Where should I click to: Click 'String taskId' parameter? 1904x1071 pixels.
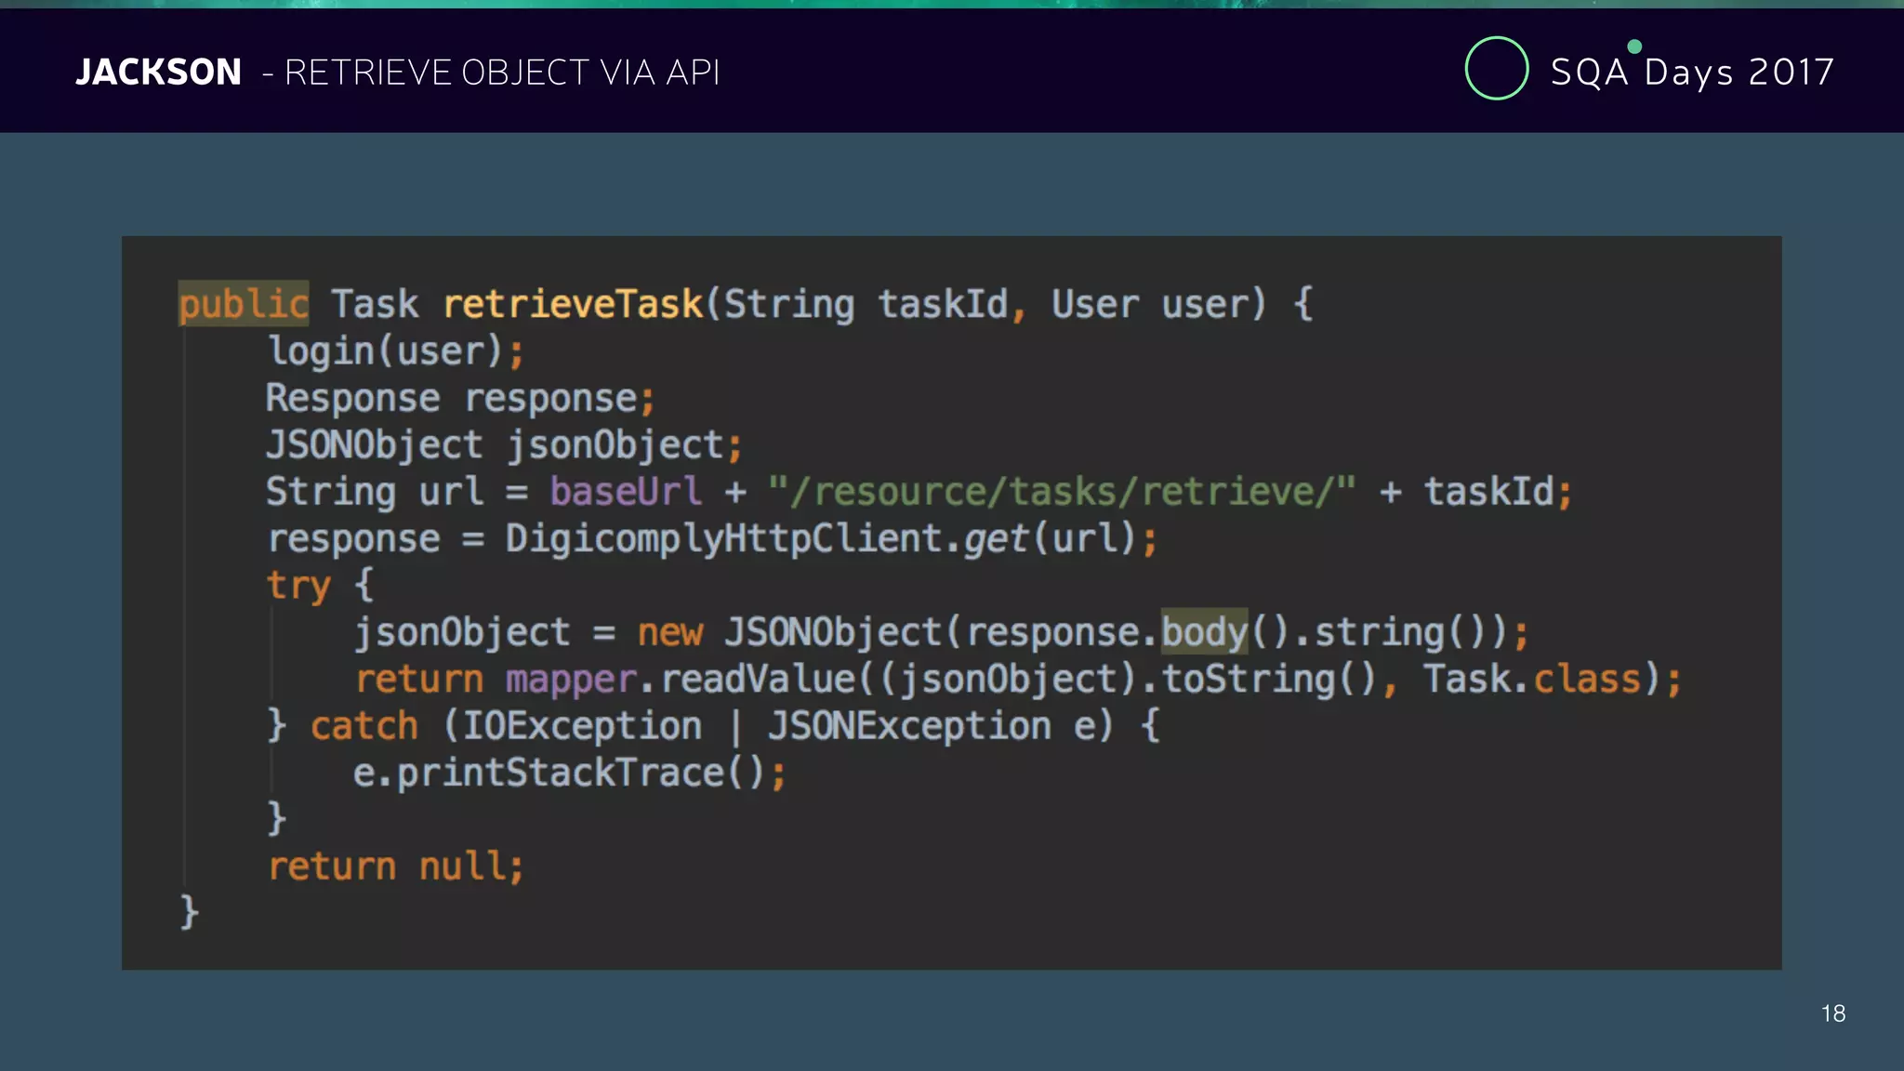[866, 305]
